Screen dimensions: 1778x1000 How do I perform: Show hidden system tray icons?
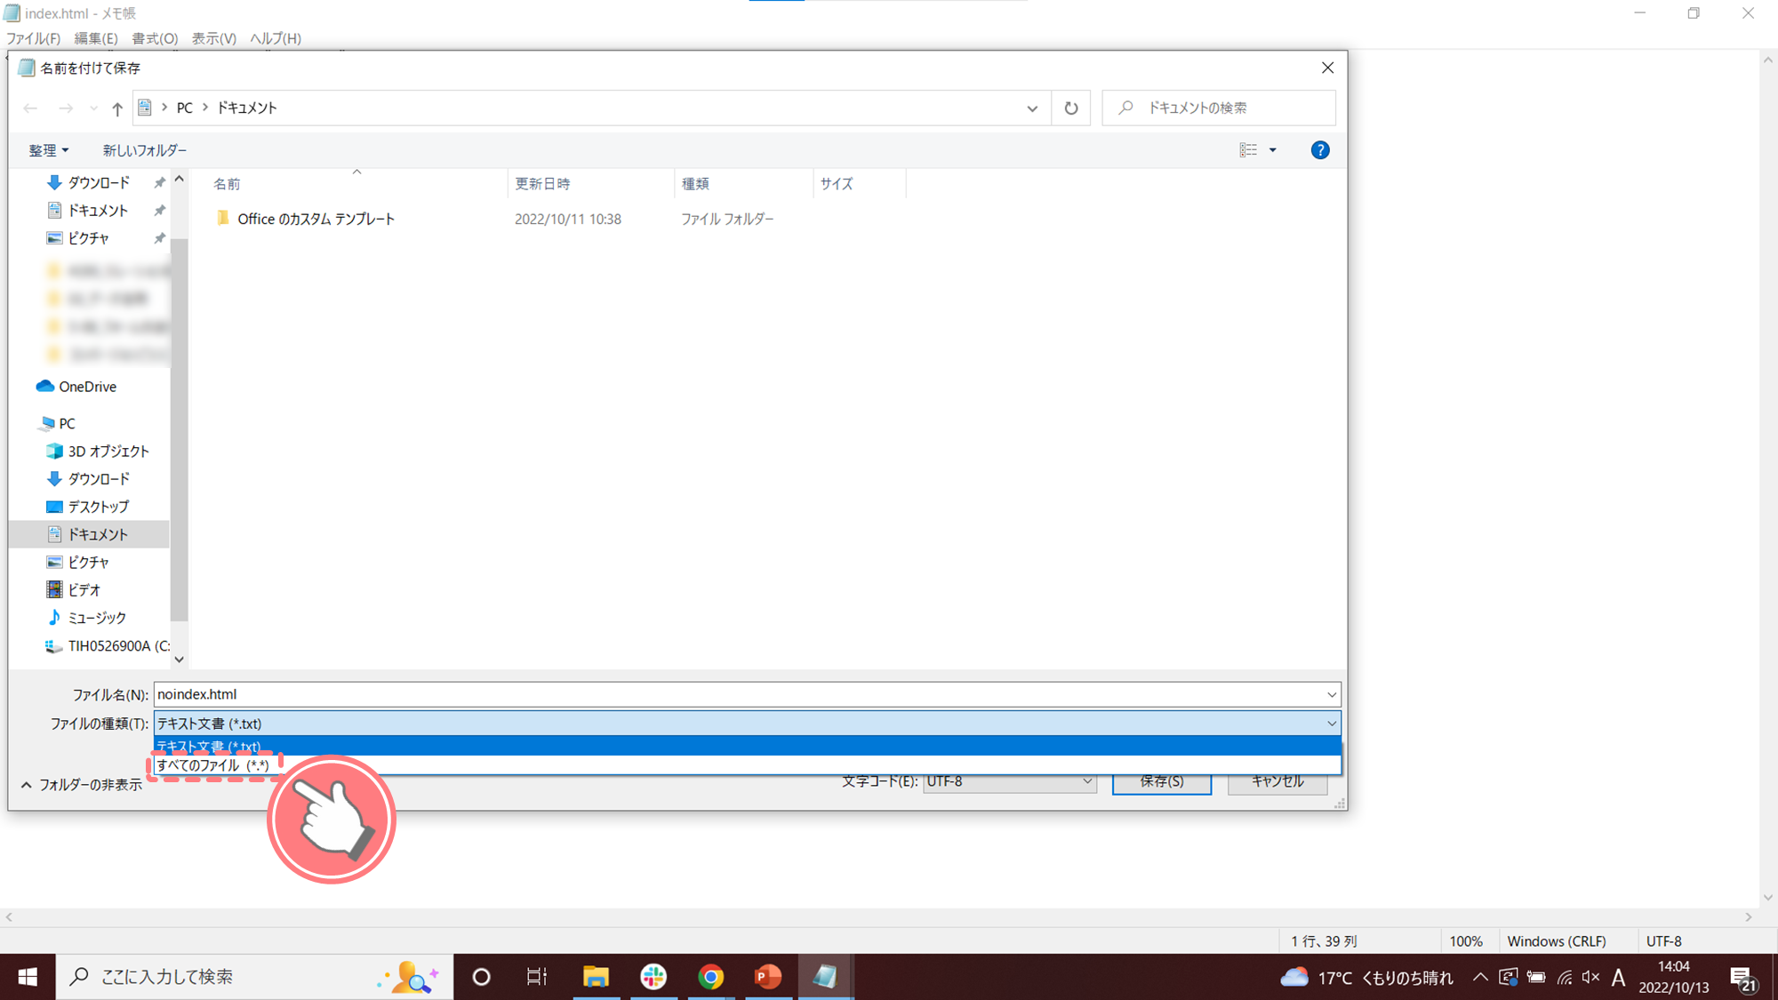[1480, 977]
